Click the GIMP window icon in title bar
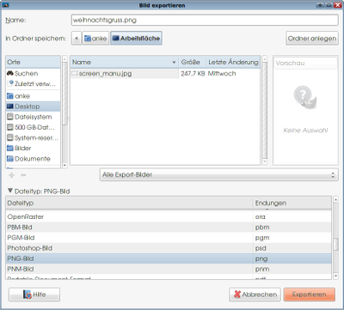The width and height of the screenshot is (344, 310). (x=5, y=5)
